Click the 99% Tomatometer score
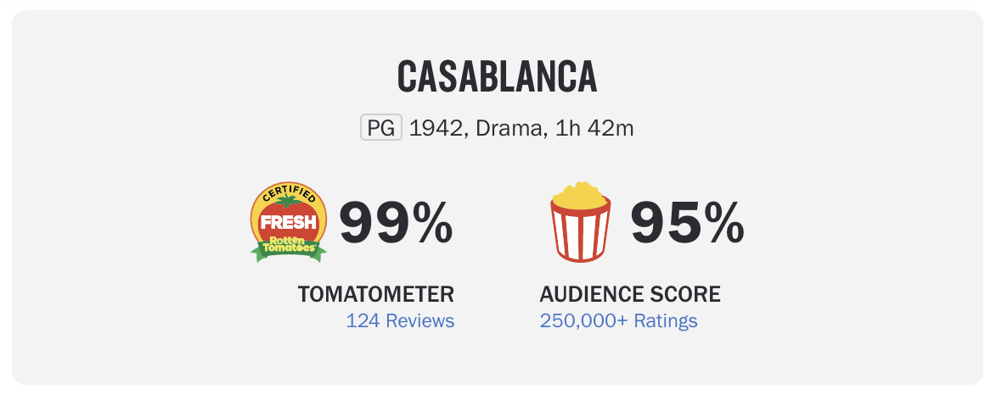The image size is (1002, 395). point(397,223)
